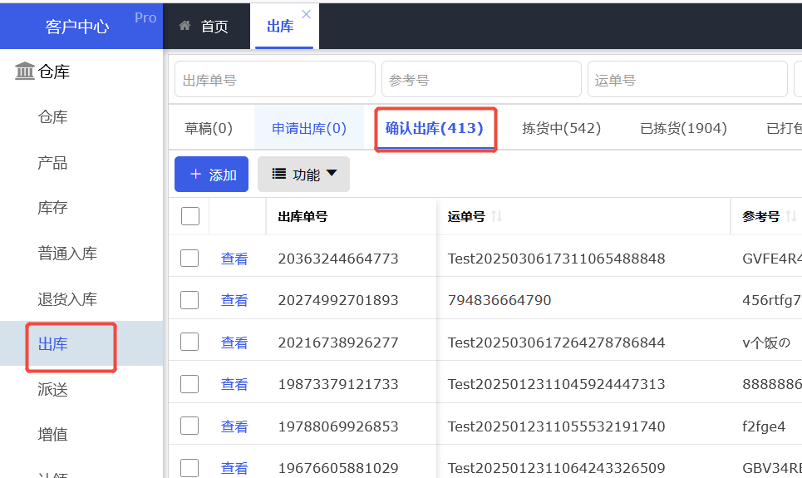Click waybill Test202503061731106548​8848
The image size is (802, 478).
point(557,259)
